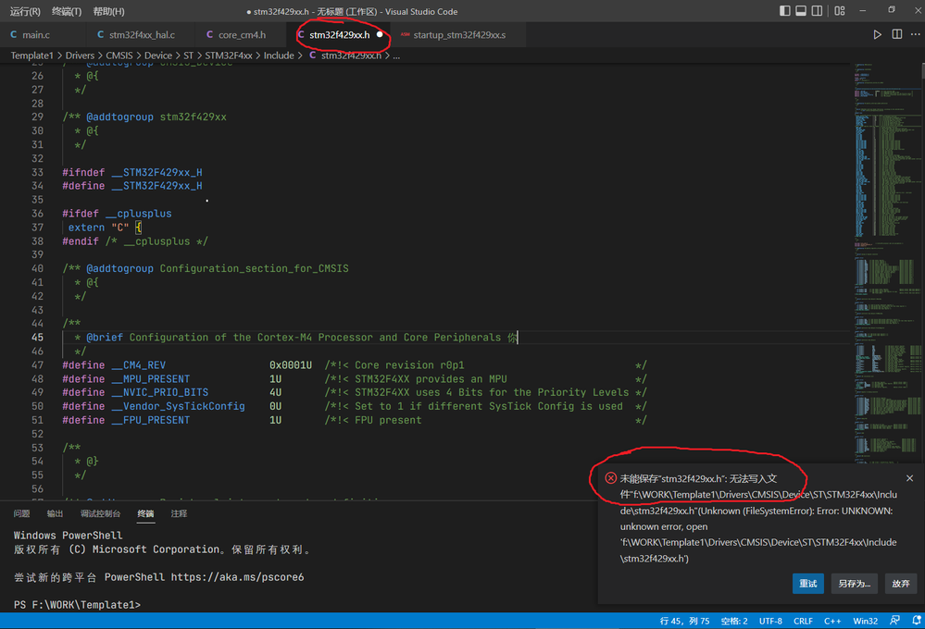
Task: Click __Vendor_SysTickConfig define on line 50
Action: 178,406
